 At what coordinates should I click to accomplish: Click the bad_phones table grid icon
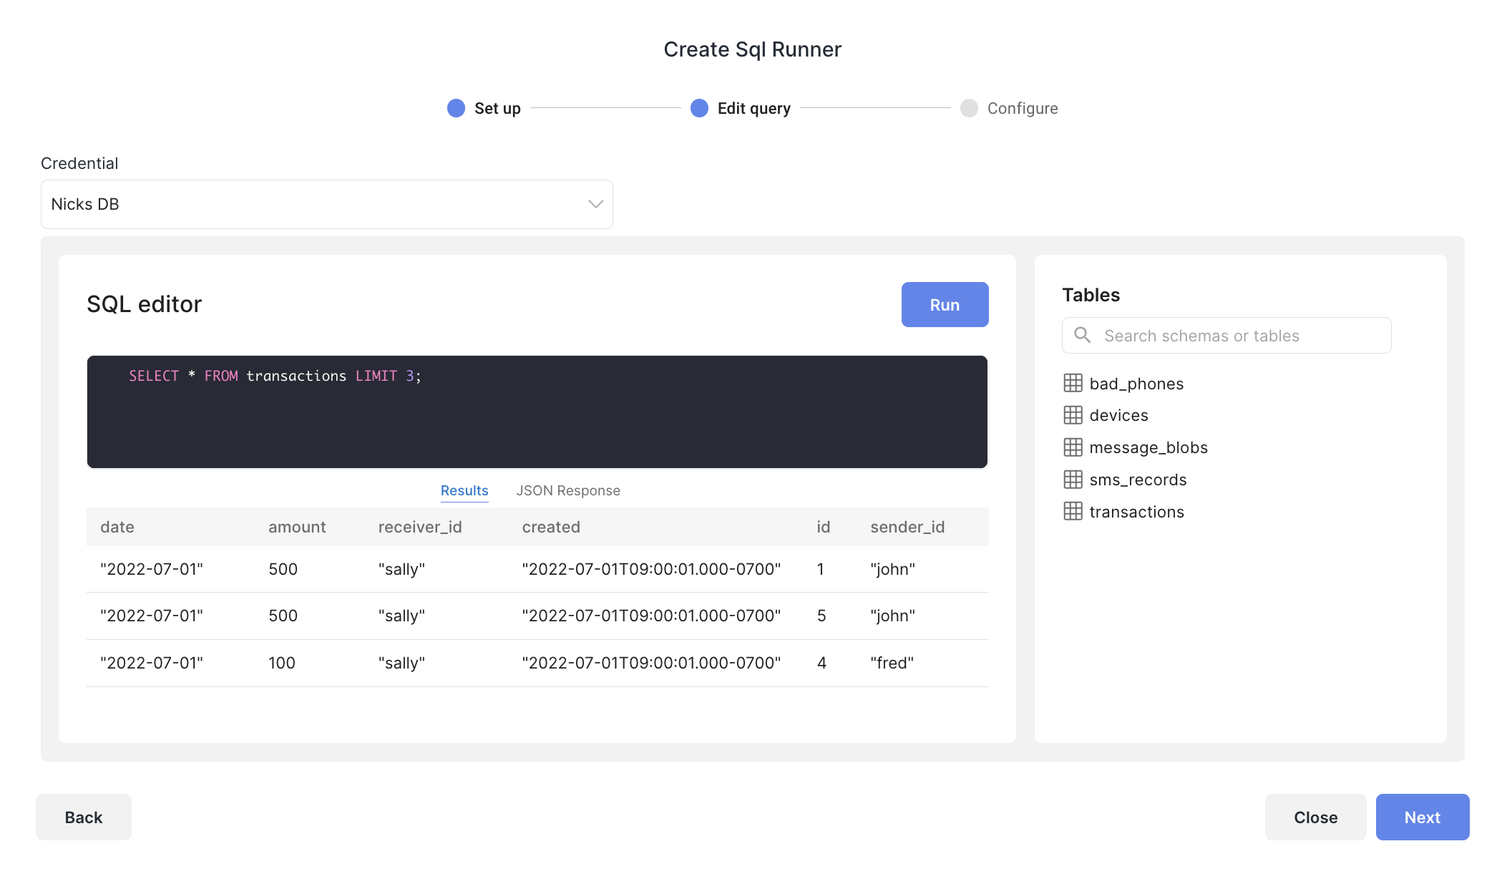tap(1073, 384)
